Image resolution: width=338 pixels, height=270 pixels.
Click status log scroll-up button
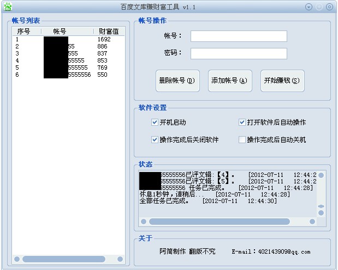tap(321, 175)
